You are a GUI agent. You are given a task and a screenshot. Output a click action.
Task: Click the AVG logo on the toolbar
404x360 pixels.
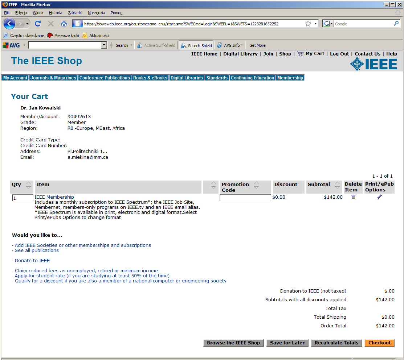pos(11,45)
